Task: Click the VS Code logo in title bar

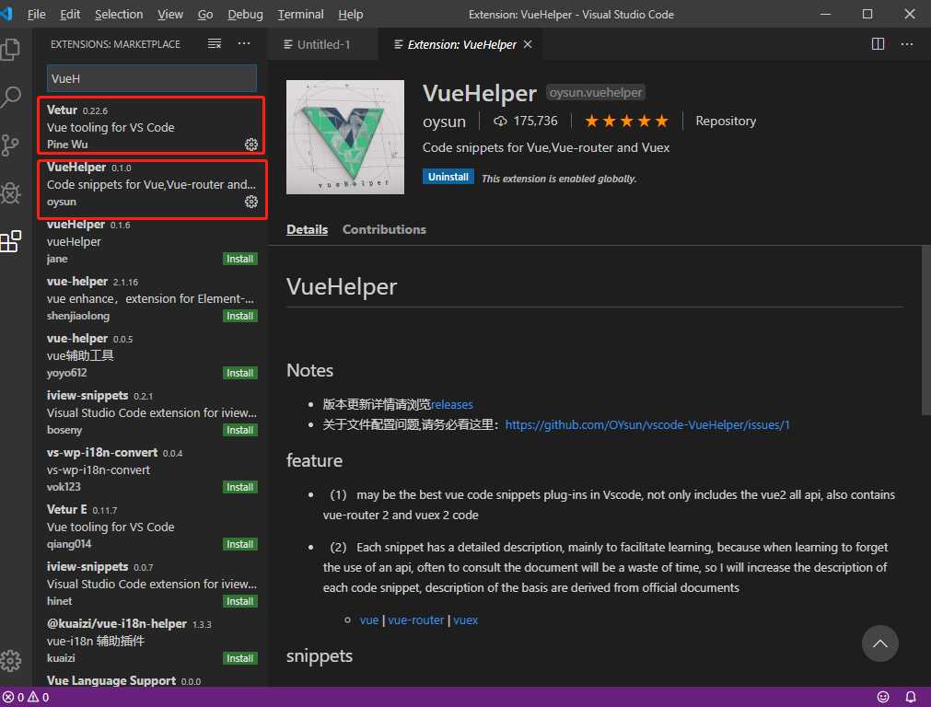Action: click(x=6, y=14)
